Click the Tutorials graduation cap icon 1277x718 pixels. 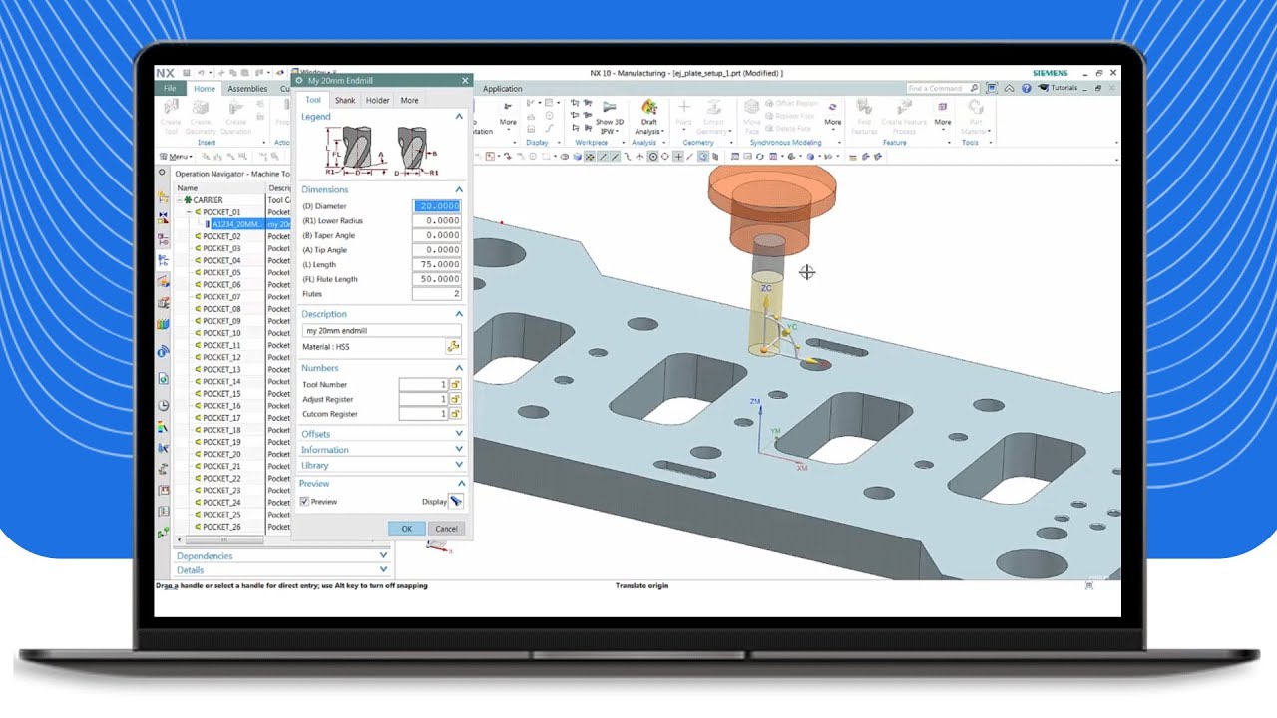tap(1044, 88)
